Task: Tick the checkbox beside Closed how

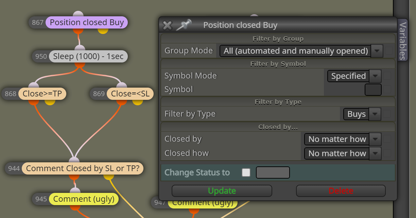Action: pos(387,153)
